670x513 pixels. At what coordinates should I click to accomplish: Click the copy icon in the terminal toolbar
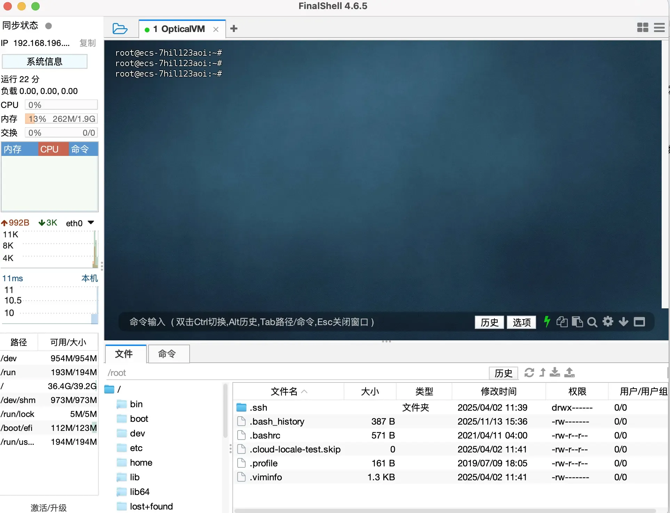[x=562, y=322]
